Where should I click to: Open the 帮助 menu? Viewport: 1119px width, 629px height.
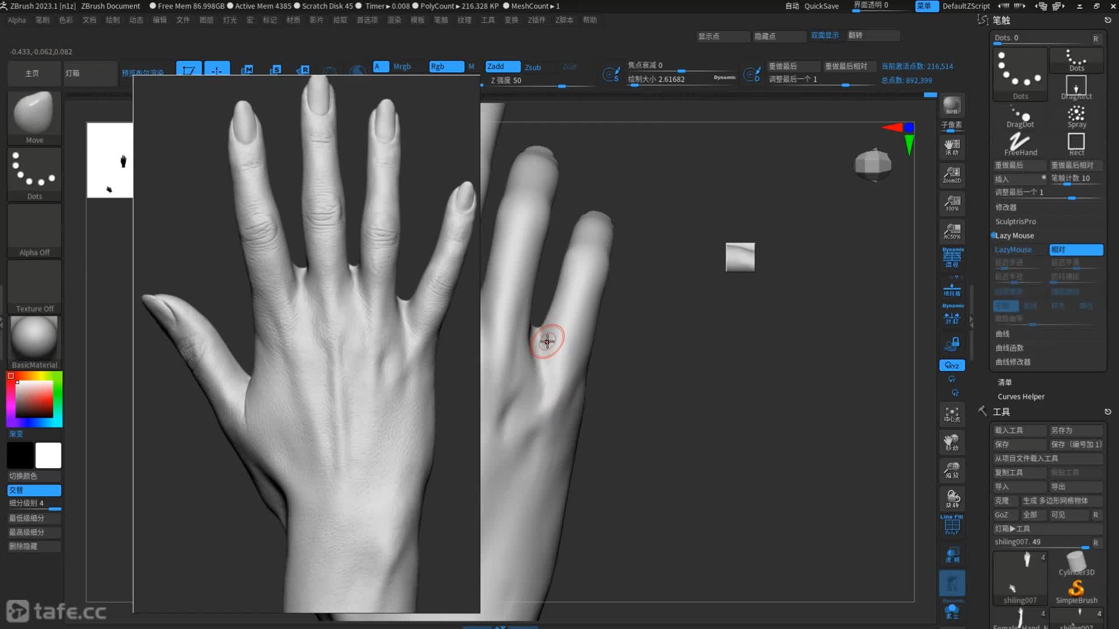[590, 20]
